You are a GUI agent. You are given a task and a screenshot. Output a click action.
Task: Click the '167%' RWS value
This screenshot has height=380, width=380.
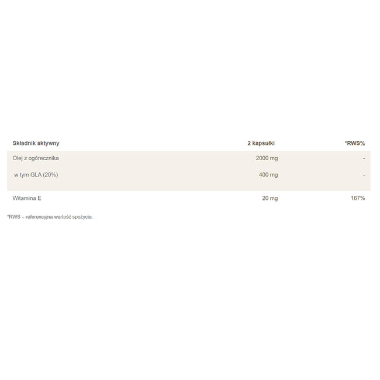click(x=358, y=198)
